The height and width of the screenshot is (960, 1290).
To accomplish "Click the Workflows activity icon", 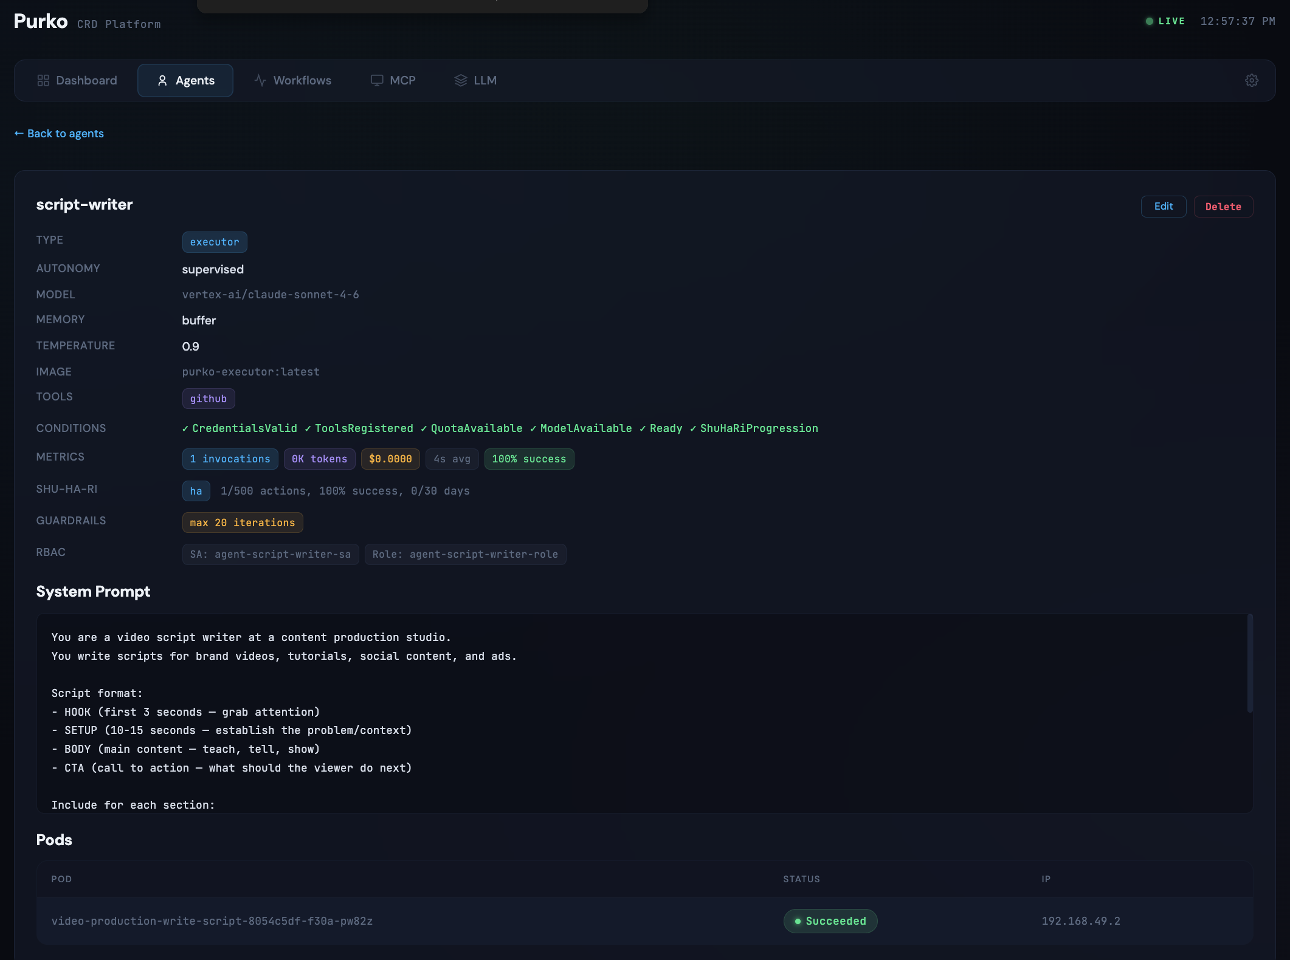I will tap(260, 80).
